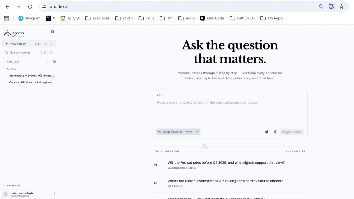Viewport: 354px width, 199px height.
Task: Add new project folder icon
Action: 54,62
